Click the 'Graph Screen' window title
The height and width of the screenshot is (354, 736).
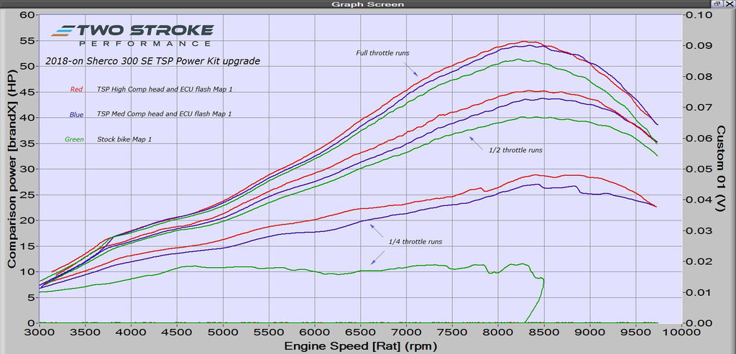pyautogui.click(x=368, y=4)
